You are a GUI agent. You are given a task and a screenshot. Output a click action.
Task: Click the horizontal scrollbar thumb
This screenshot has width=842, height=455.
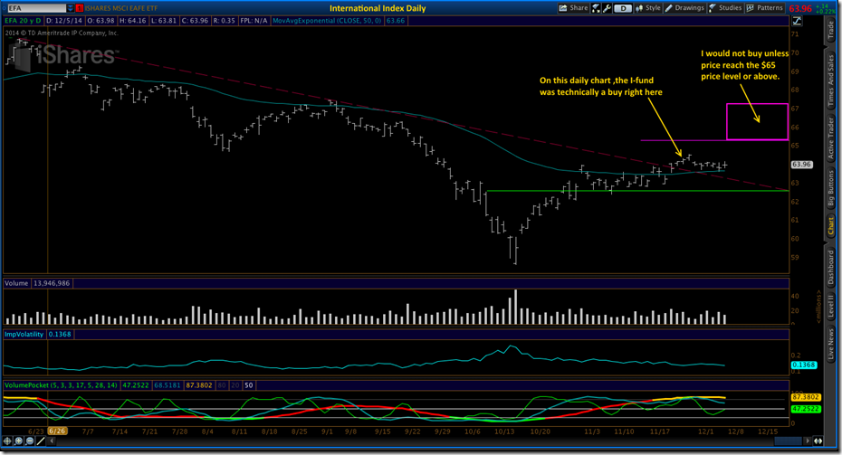[789, 441]
